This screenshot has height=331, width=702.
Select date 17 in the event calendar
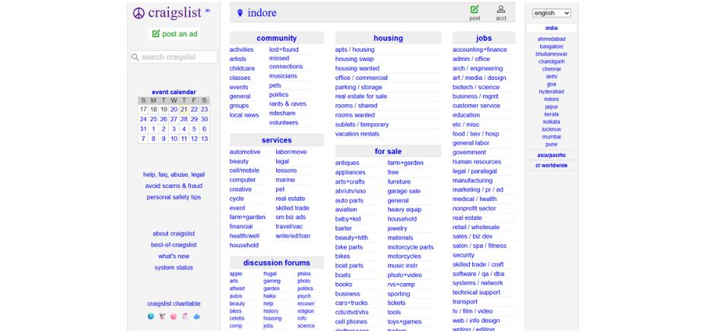coord(143,110)
